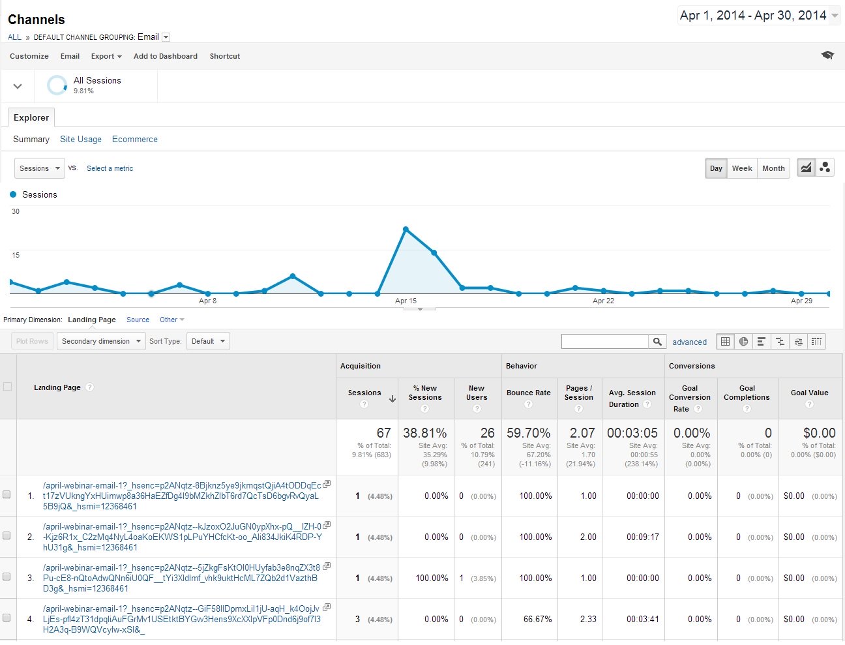Check the first landing page row
Screen dimensions: 845x645
click(x=7, y=496)
